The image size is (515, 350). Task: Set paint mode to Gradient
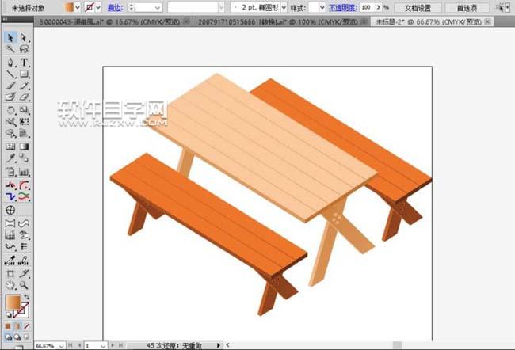coord(17,326)
